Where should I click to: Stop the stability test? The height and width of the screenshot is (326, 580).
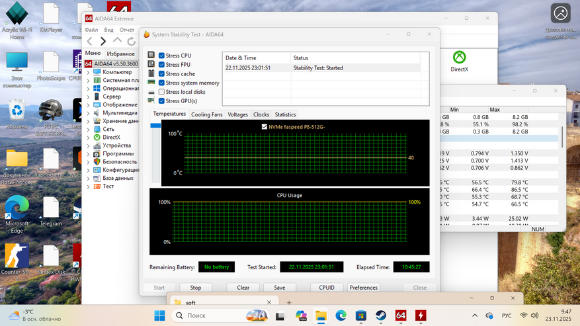(196, 288)
